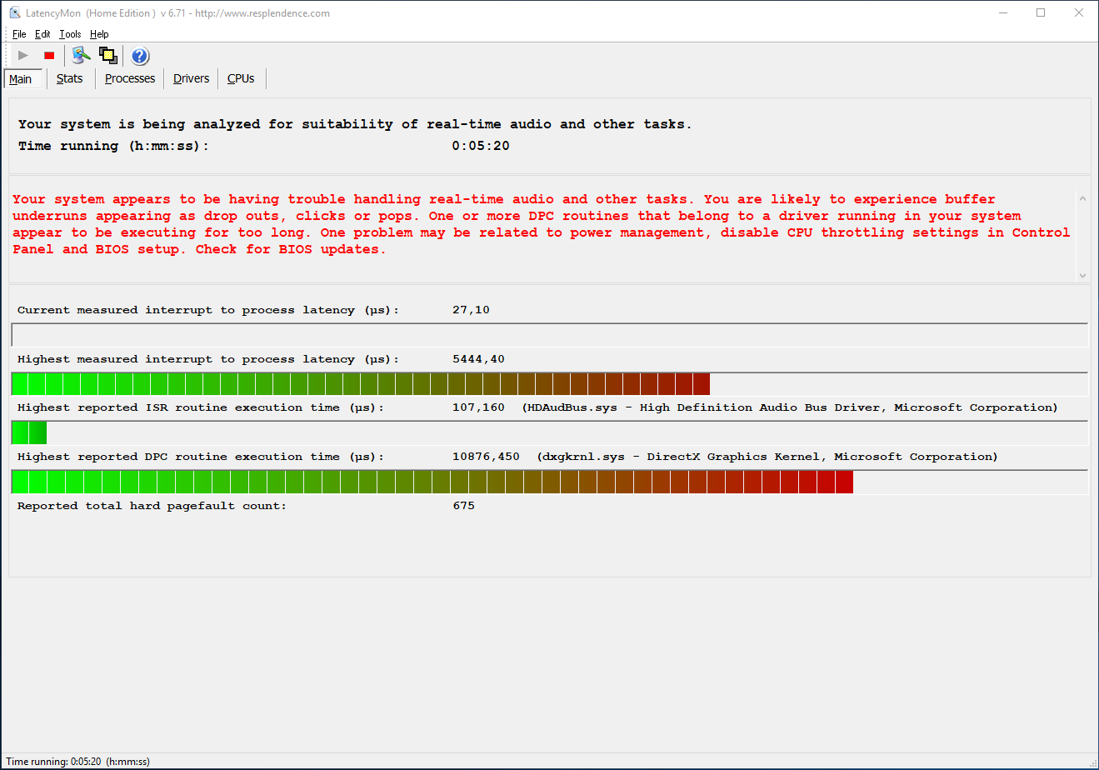Select the current latency value "27,10"

471,310
